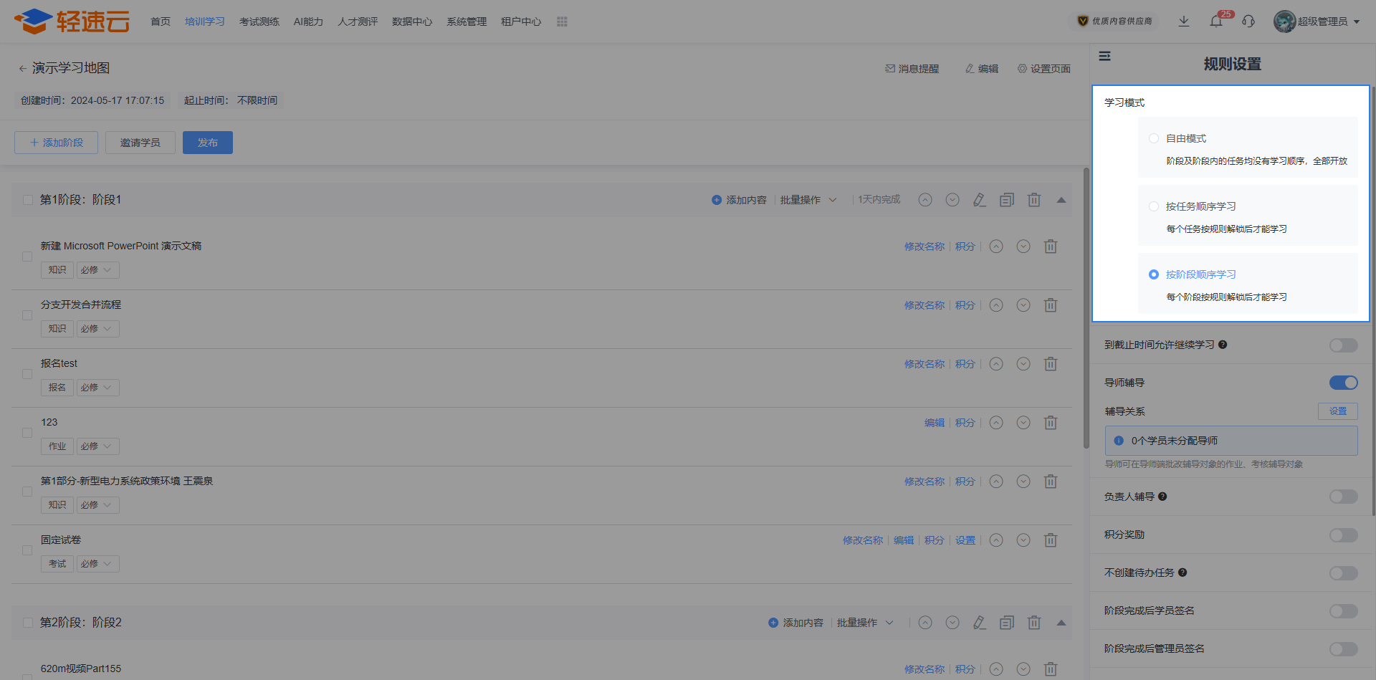Collapse the rule settings panel icon

click(x=1105, y=56)
